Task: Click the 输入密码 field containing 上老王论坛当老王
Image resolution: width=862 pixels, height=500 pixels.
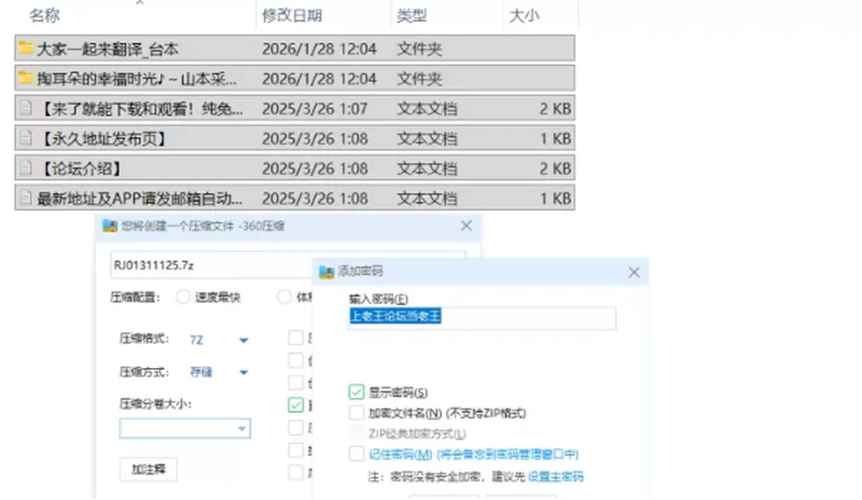Action: (482, 318)
